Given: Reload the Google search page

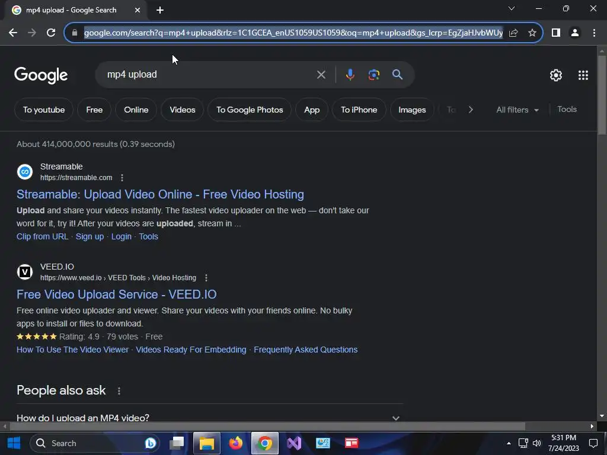Looking at the screenshot, I should point(51,33).
